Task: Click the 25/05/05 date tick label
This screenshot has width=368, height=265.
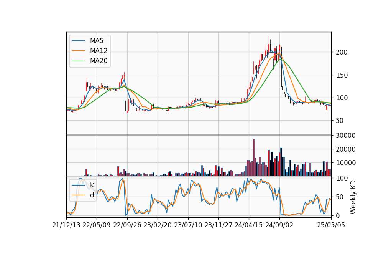Action: point(331,225)
